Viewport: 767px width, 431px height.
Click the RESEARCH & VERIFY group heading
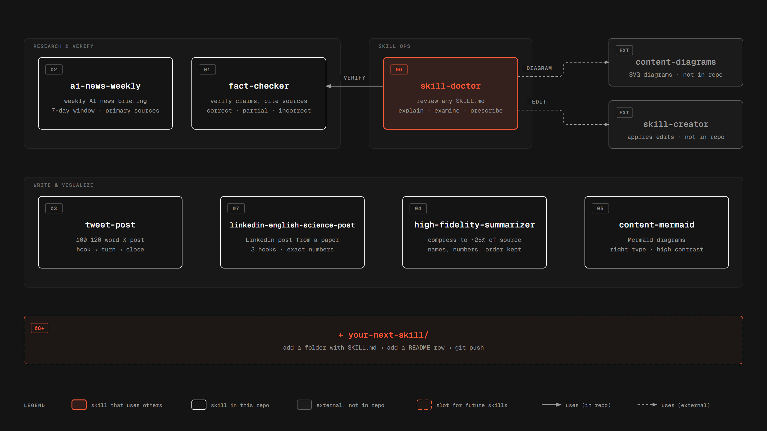[64, 46]
